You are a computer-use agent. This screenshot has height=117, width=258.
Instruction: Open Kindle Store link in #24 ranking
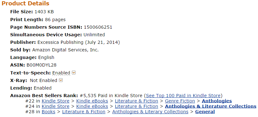pyautogui.click(x=55, y=106)
